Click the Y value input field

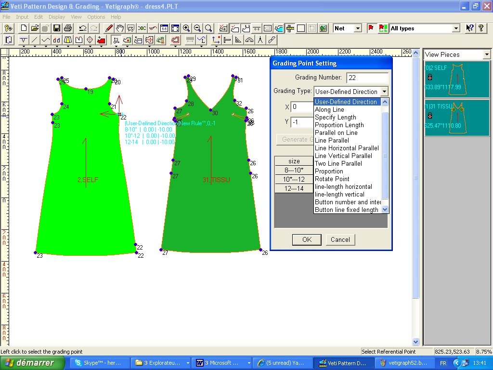(x=302, y=122)
